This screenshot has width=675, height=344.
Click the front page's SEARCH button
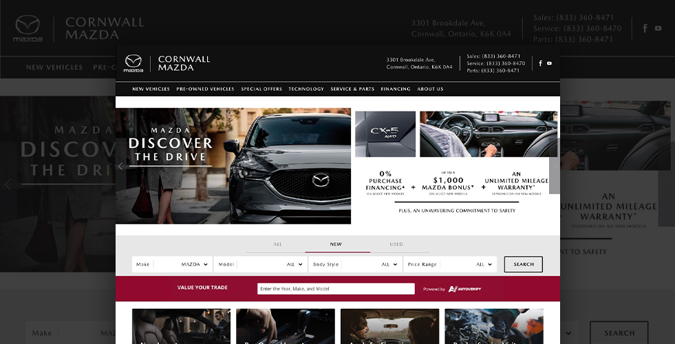point(524,264)
